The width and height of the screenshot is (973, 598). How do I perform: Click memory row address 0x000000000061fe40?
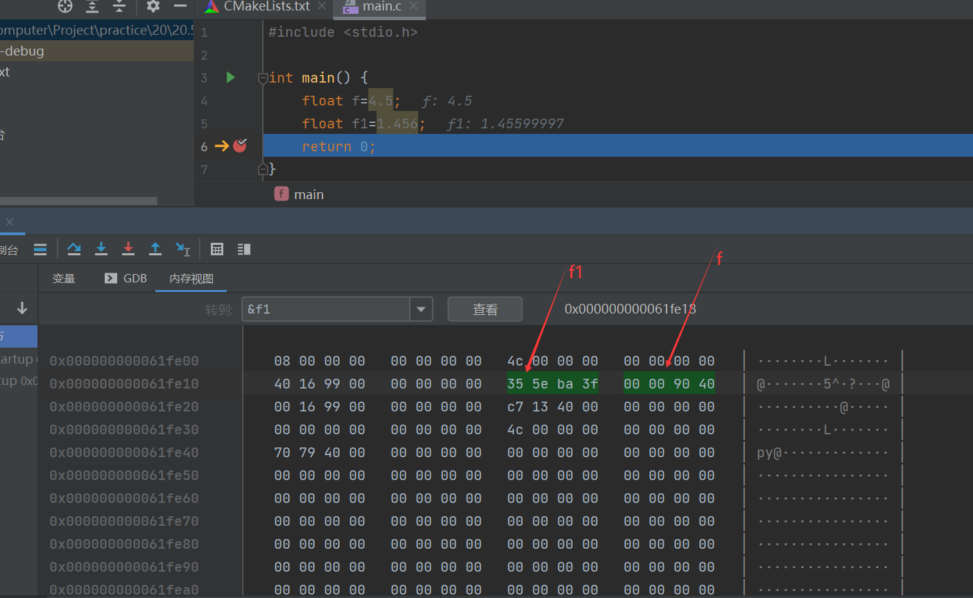click(x=124, y=452)
